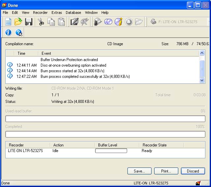This screenshot has height=187, width=211.
Task: Open the Window menu
Action: click(91, 13)
